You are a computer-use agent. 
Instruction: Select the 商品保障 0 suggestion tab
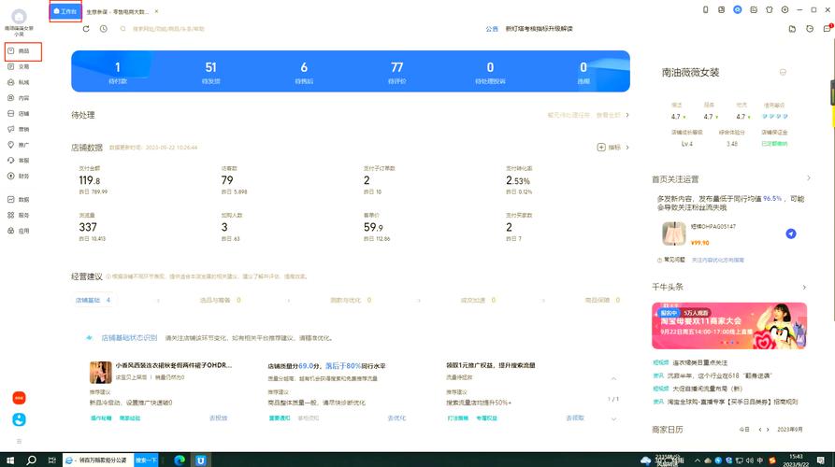click(x=603, y=300)
